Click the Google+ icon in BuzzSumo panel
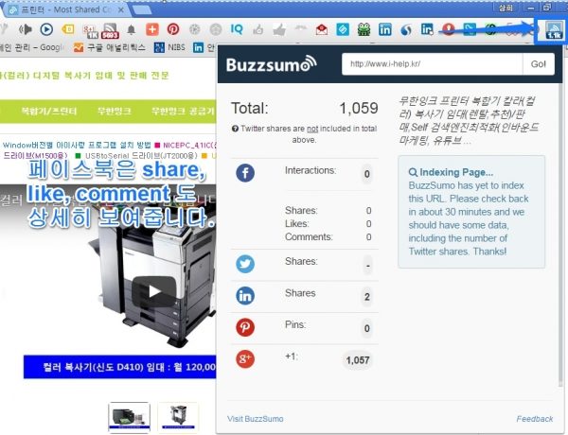The image size is (568, 435). tap(245, 358)
